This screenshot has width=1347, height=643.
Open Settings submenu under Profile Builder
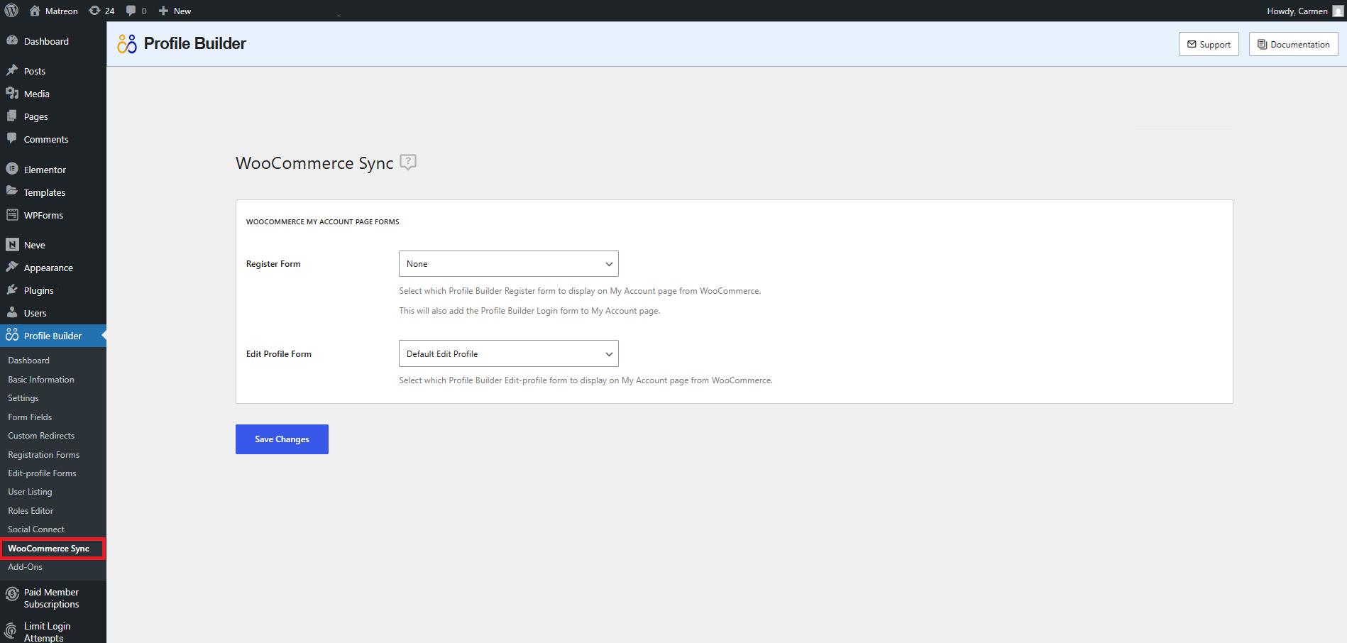(x=23, y=398)
